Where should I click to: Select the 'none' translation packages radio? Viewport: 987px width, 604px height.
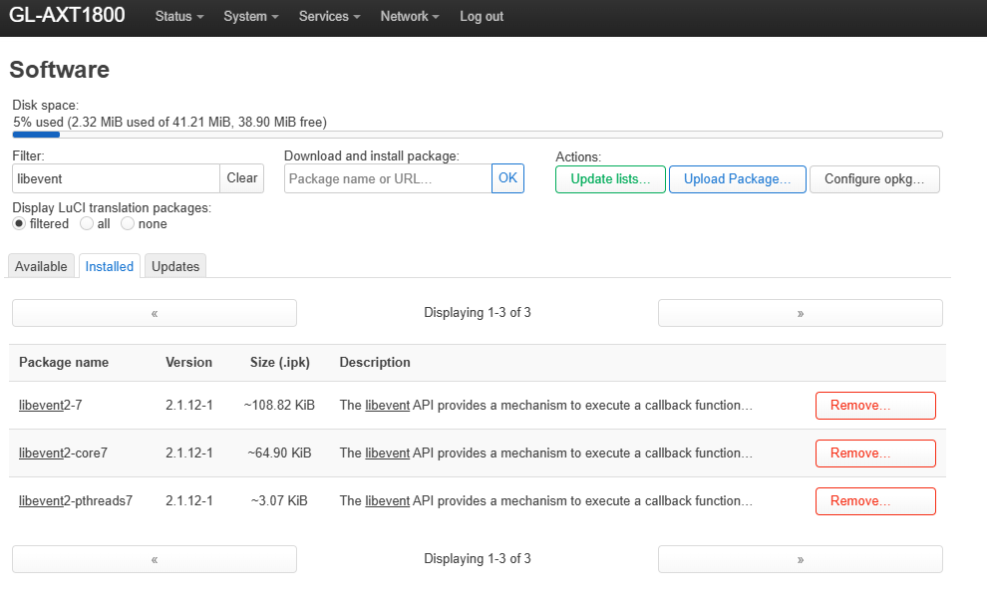[128, 223]
